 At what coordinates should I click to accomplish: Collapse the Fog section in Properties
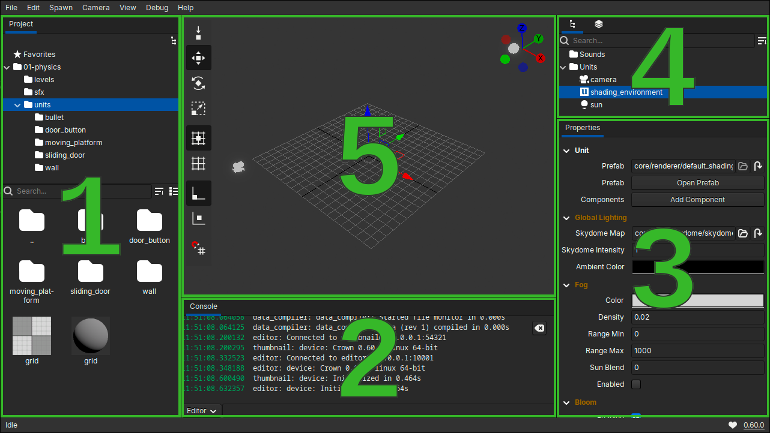[565, 285]
